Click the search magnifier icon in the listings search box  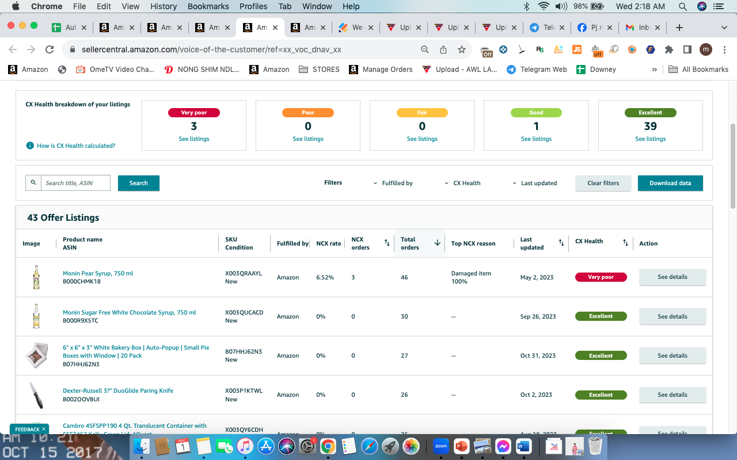point(33,182)
